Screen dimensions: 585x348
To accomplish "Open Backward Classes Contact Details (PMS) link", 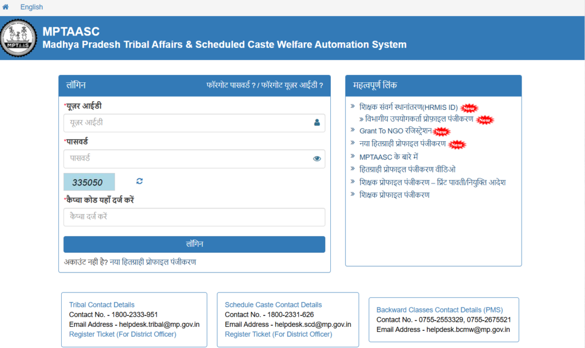I will (439, 310).
